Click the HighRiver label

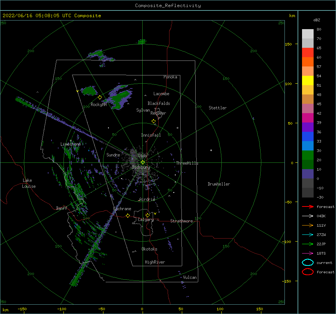click(155, 262)
